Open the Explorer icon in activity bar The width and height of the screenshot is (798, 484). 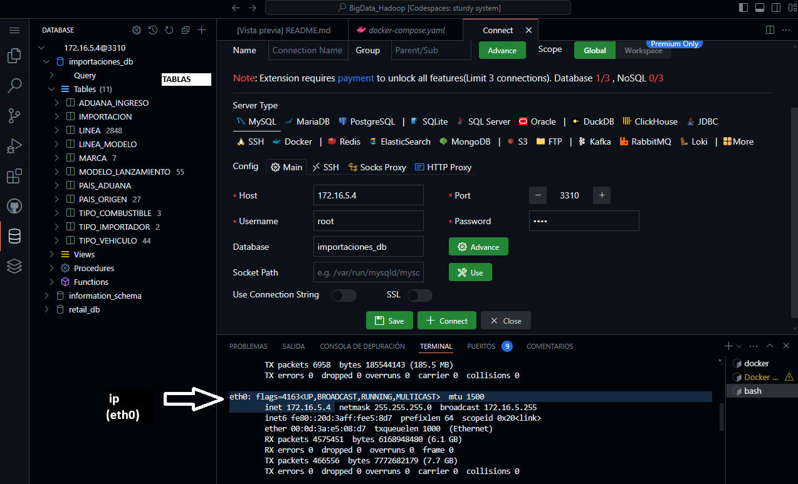click(x=14, y=56)
